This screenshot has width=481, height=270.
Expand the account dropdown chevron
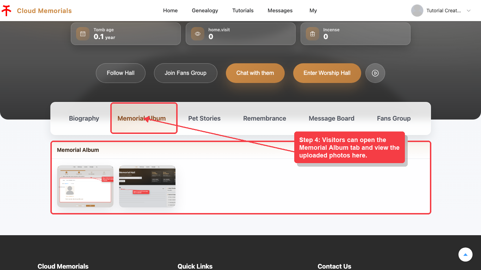(469, 11)
